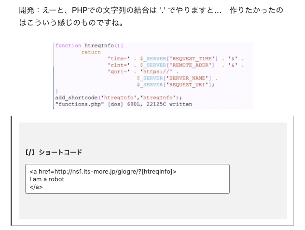
Task: Click the shortcode block bracket icon
Action: tap(29, 152)
